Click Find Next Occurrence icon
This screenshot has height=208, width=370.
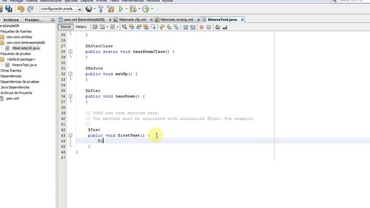click(x=139, y=27)
